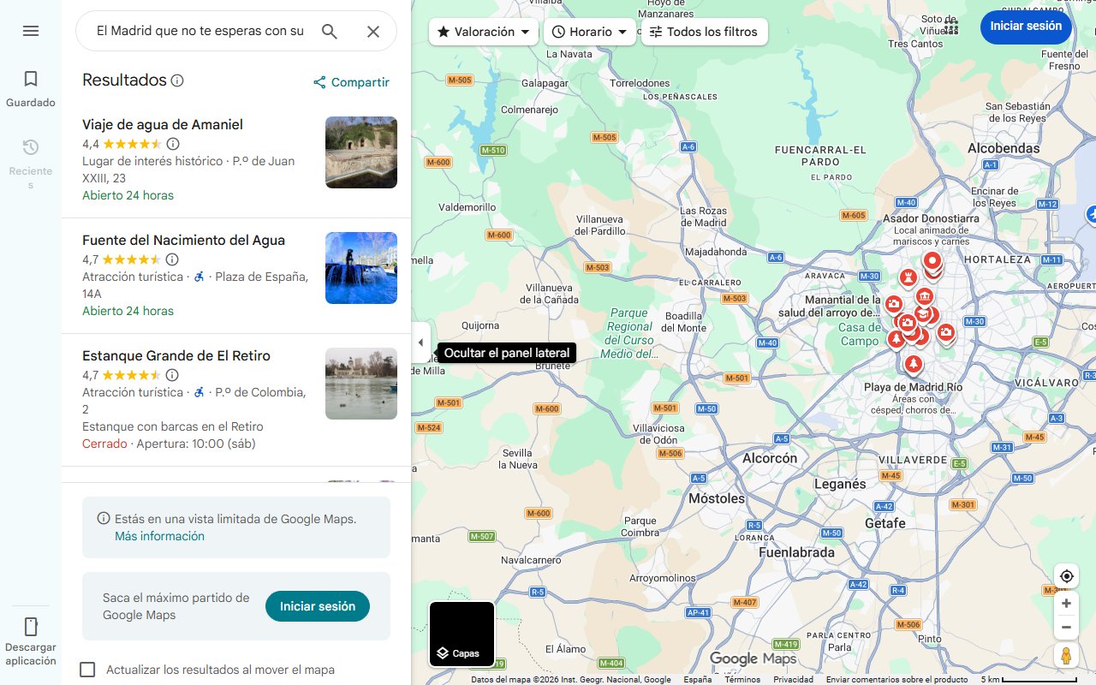Click the Street View pegman icon

pyautogui.click(x=1066, y=656)
